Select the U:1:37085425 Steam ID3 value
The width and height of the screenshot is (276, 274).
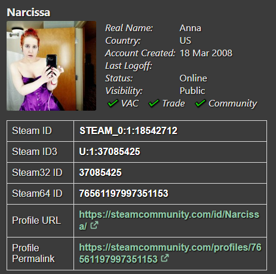(110, 151)
